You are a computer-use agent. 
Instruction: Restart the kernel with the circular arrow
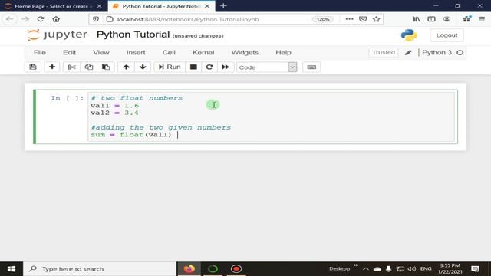[x=209, y=67]
